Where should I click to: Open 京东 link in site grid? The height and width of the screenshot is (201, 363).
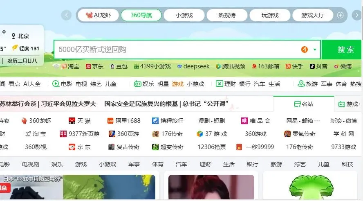pyautogui.click(x=80, y=147)
